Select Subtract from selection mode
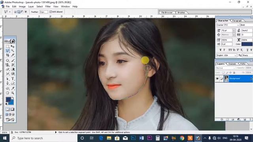Screen dimensions: 253x142 coord(22,12)
